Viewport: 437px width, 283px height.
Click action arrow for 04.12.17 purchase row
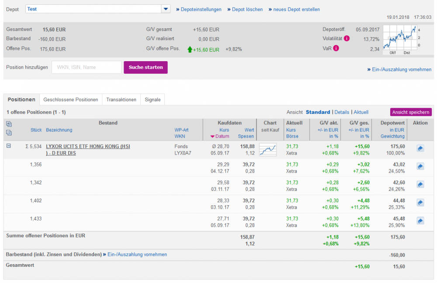(x=420, y=166)
